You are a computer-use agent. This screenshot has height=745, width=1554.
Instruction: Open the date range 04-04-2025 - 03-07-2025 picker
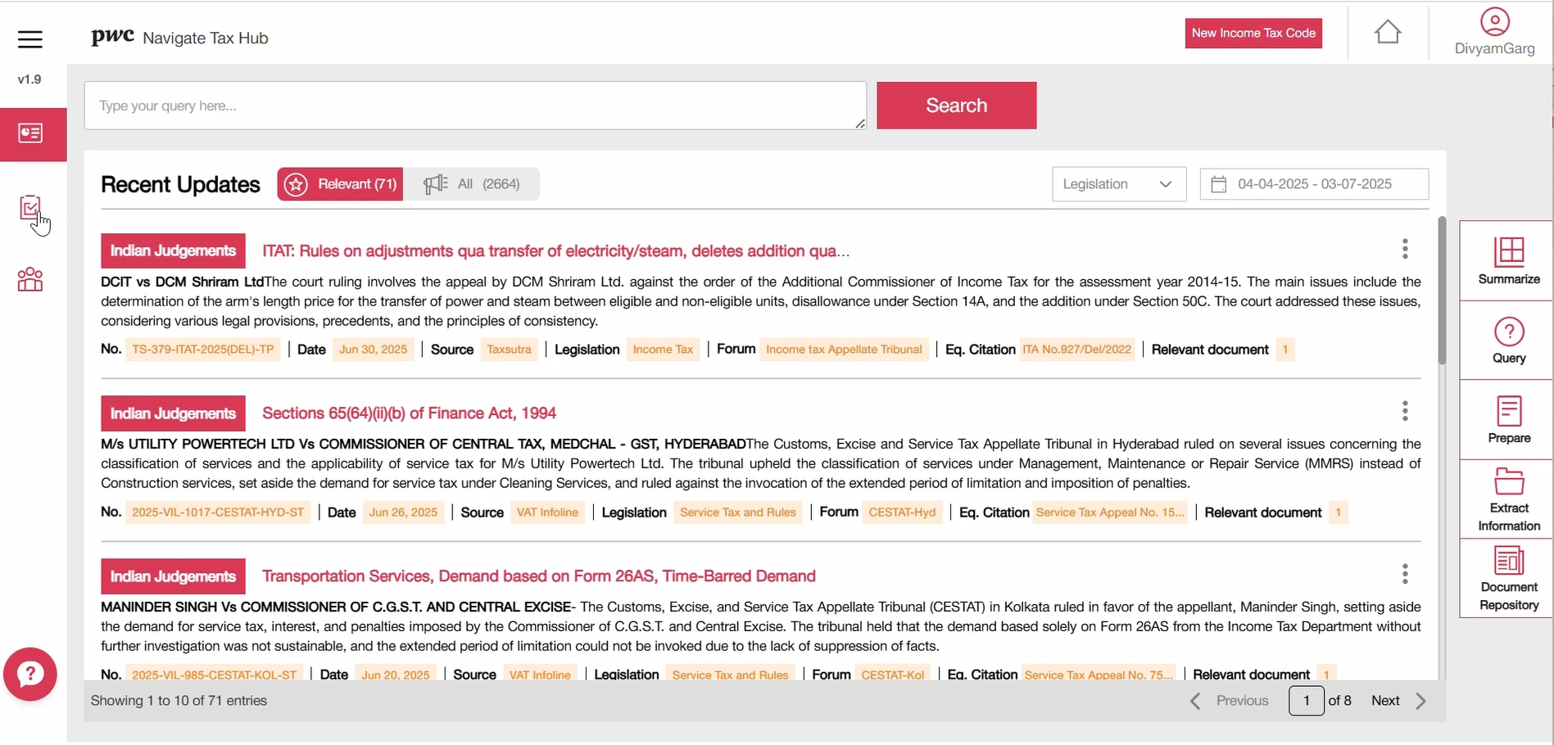click(x=1314, y=184)
